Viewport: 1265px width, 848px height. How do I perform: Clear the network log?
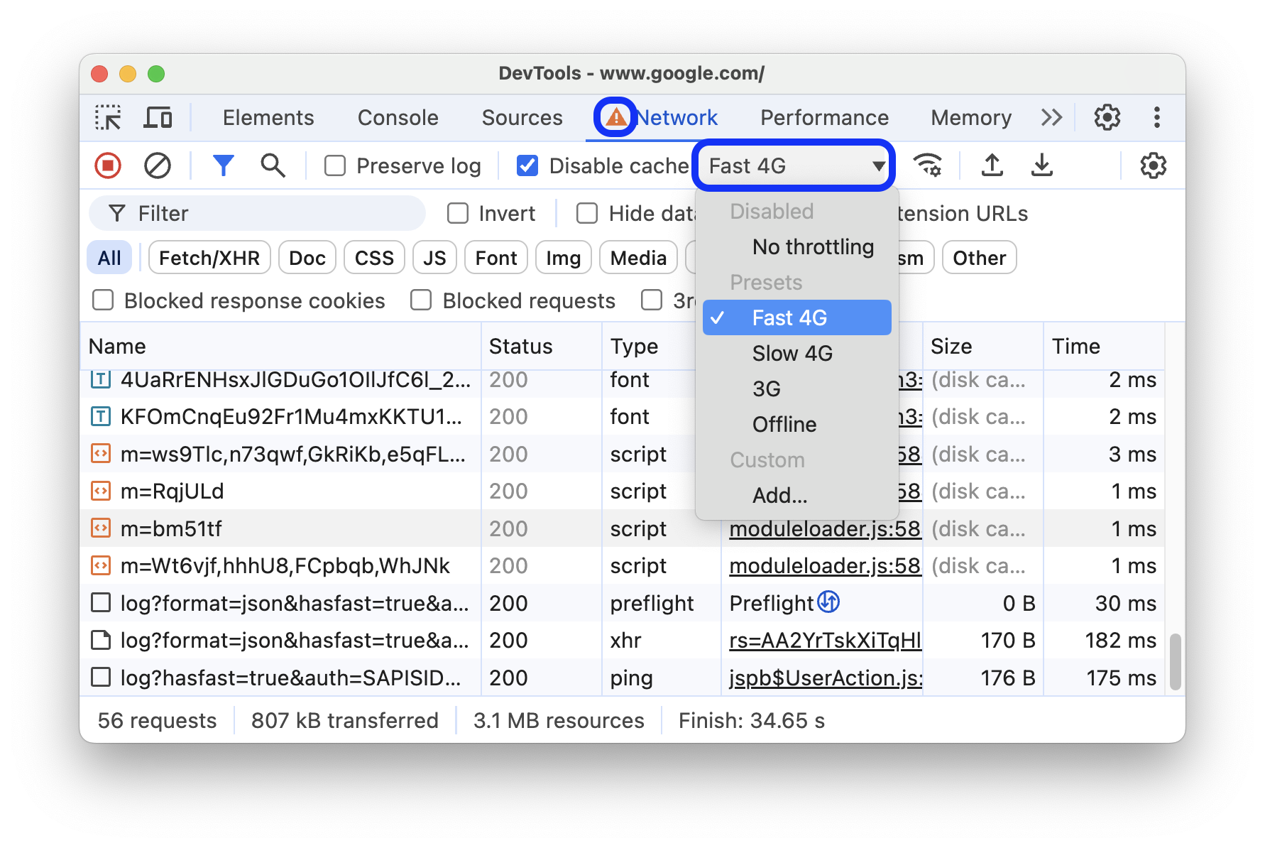pyautogui.click(x=158, y=165)
